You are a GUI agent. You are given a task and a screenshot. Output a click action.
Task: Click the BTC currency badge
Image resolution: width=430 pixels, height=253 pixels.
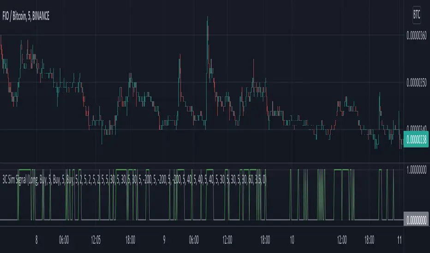(416, 15)
